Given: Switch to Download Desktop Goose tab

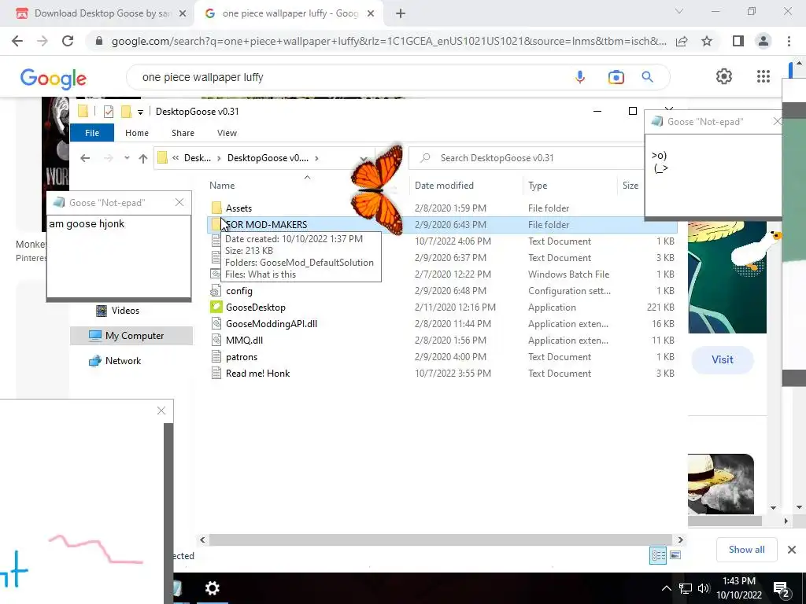Looking at the screenshot, I should click(98, 14).
